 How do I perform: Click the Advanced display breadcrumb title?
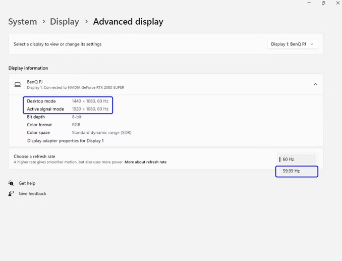point(128,22)
